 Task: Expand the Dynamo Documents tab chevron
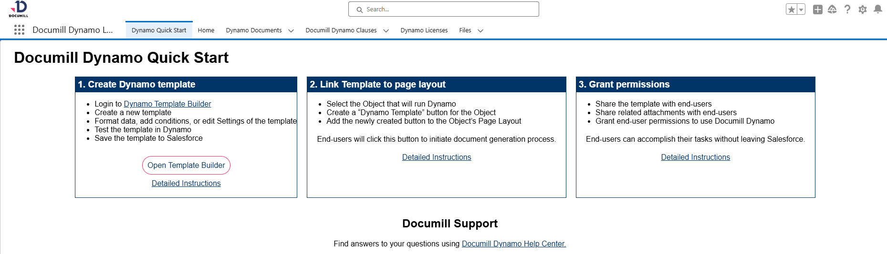[291, 30]
